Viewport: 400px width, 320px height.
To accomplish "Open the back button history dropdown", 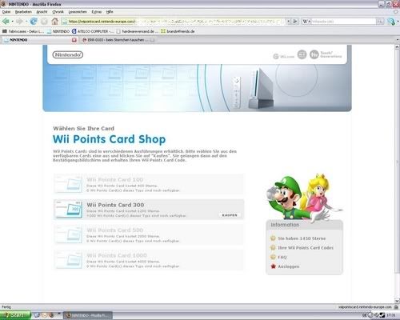I will [12, 22].
